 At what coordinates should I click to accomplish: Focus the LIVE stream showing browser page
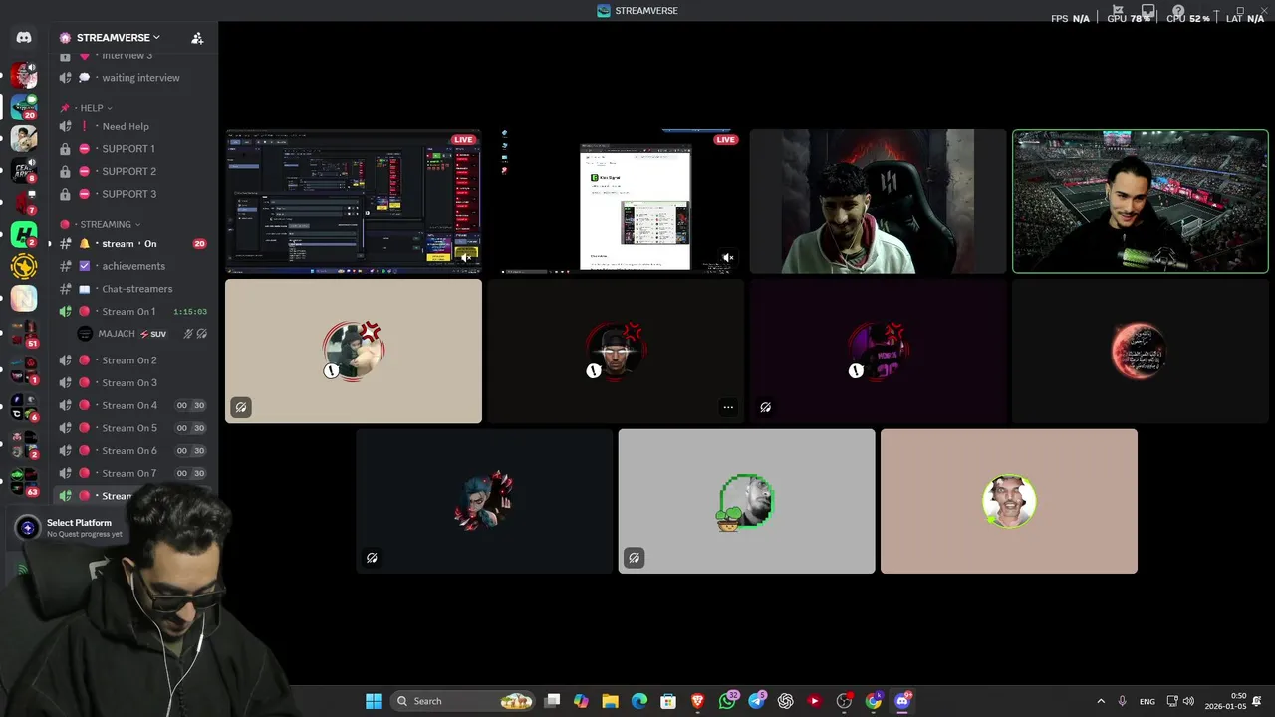[616, 201]
